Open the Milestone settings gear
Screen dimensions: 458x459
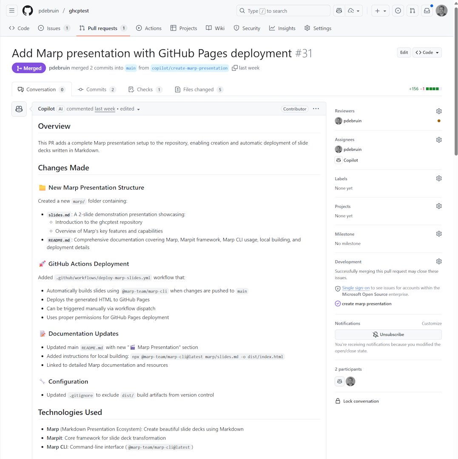pyautogui.click(x=439, y=233)
